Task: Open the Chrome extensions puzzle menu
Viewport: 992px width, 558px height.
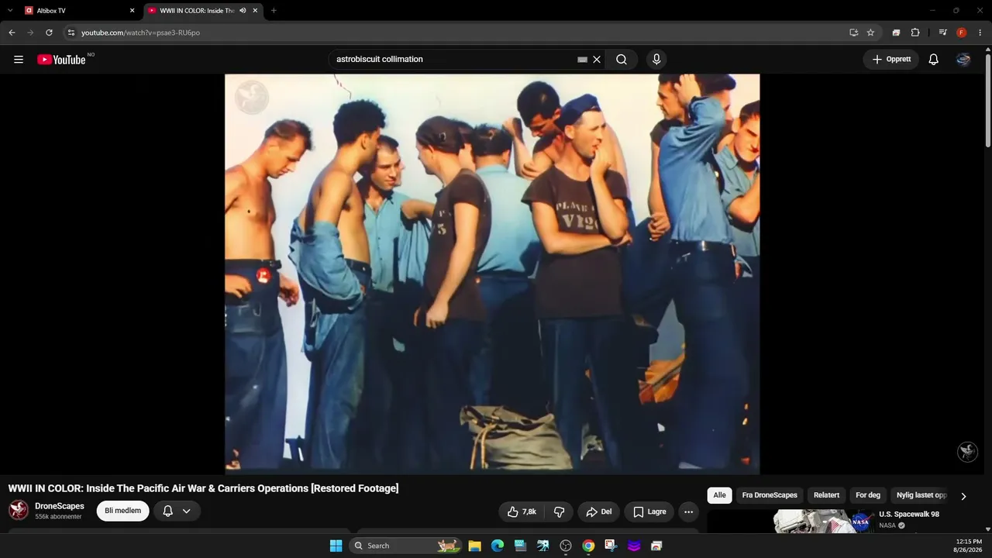Action: pos(915,33)
